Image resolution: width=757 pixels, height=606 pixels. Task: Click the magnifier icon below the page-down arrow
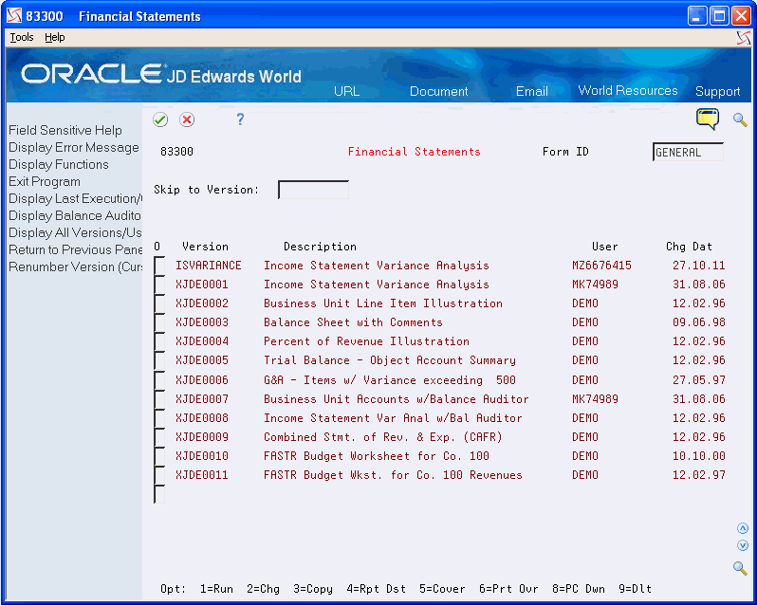tap(740, 568)
